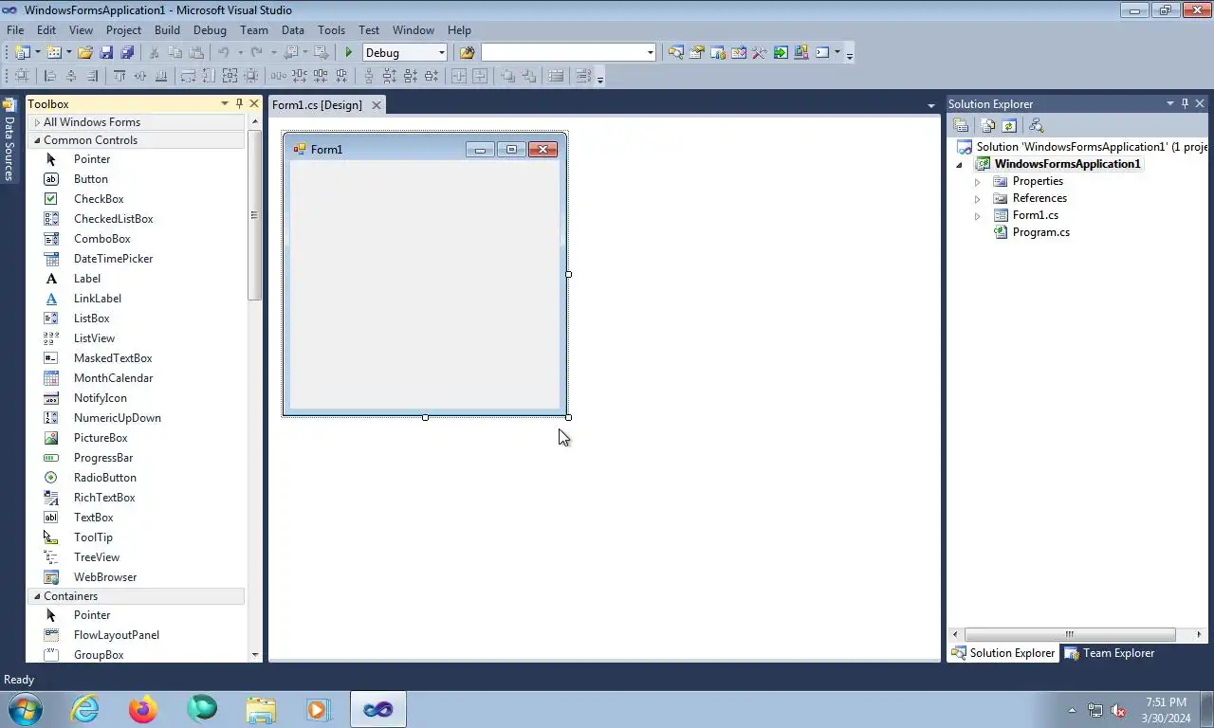Click Properties icon in Solution Explorer toolbar
Viewport: 1214px width, 728px height.
[961, 125]
